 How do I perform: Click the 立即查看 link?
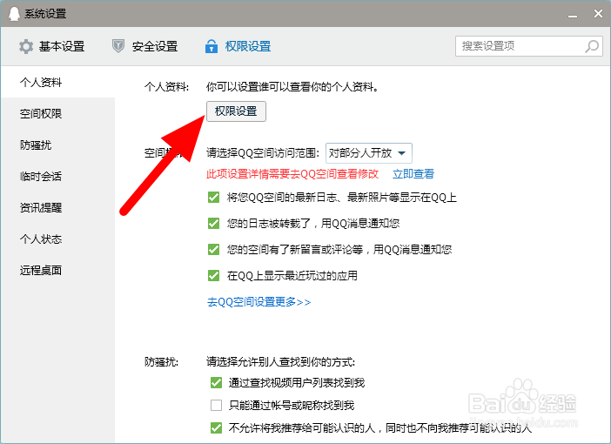click(413, 174)
